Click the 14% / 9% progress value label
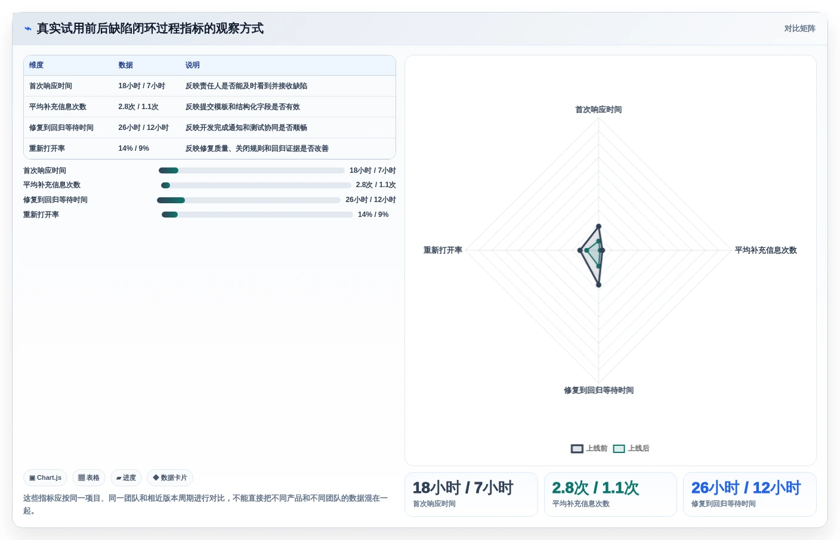 tap(373, 215)
